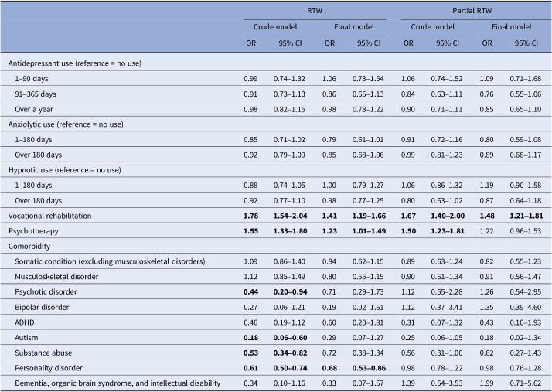The height and width of the screenshot is (392, 552).
Task: Click the 91–365 days row label
Action: (36, 94)
